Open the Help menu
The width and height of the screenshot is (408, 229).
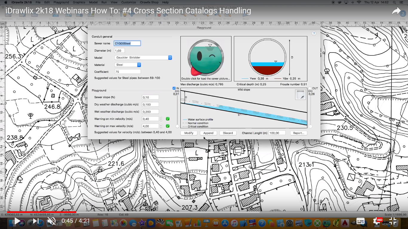(x=165, y=2)
